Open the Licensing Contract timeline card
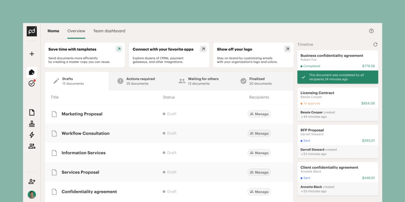This screenshot has width=405, height=202. pos(338,104)
